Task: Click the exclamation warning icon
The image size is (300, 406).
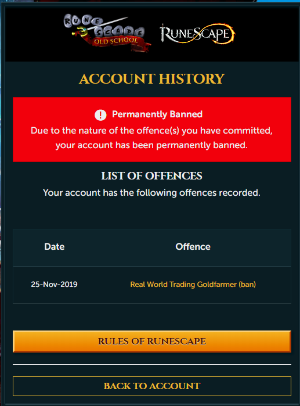Action: click(100, 114)
